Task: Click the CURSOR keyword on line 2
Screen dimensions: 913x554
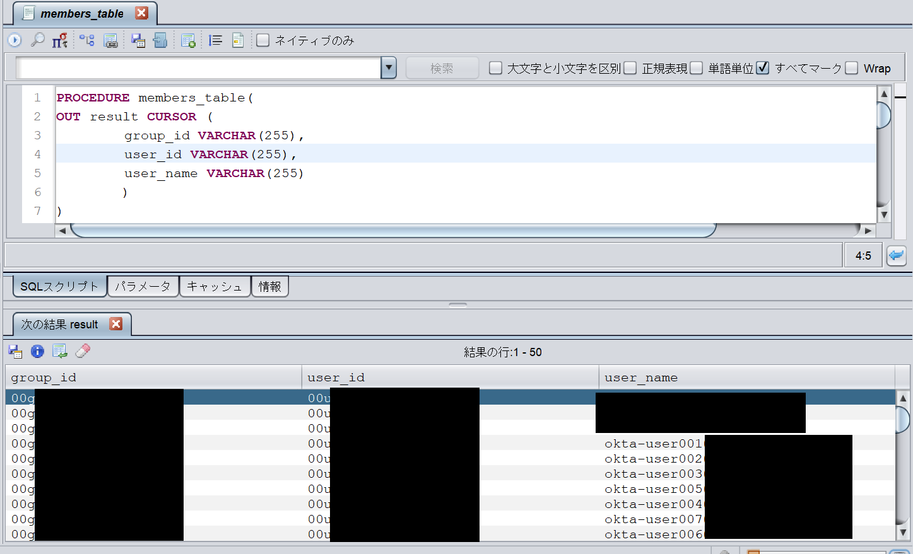Action: [x=172, y=117]
